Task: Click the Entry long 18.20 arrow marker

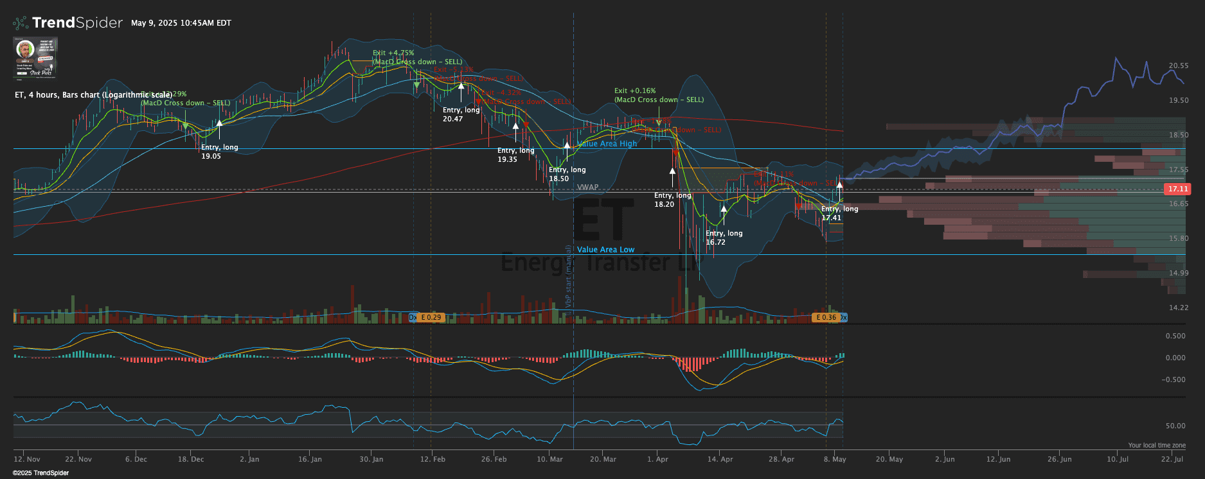Action: pyautogui.click(x=672, y=171)
